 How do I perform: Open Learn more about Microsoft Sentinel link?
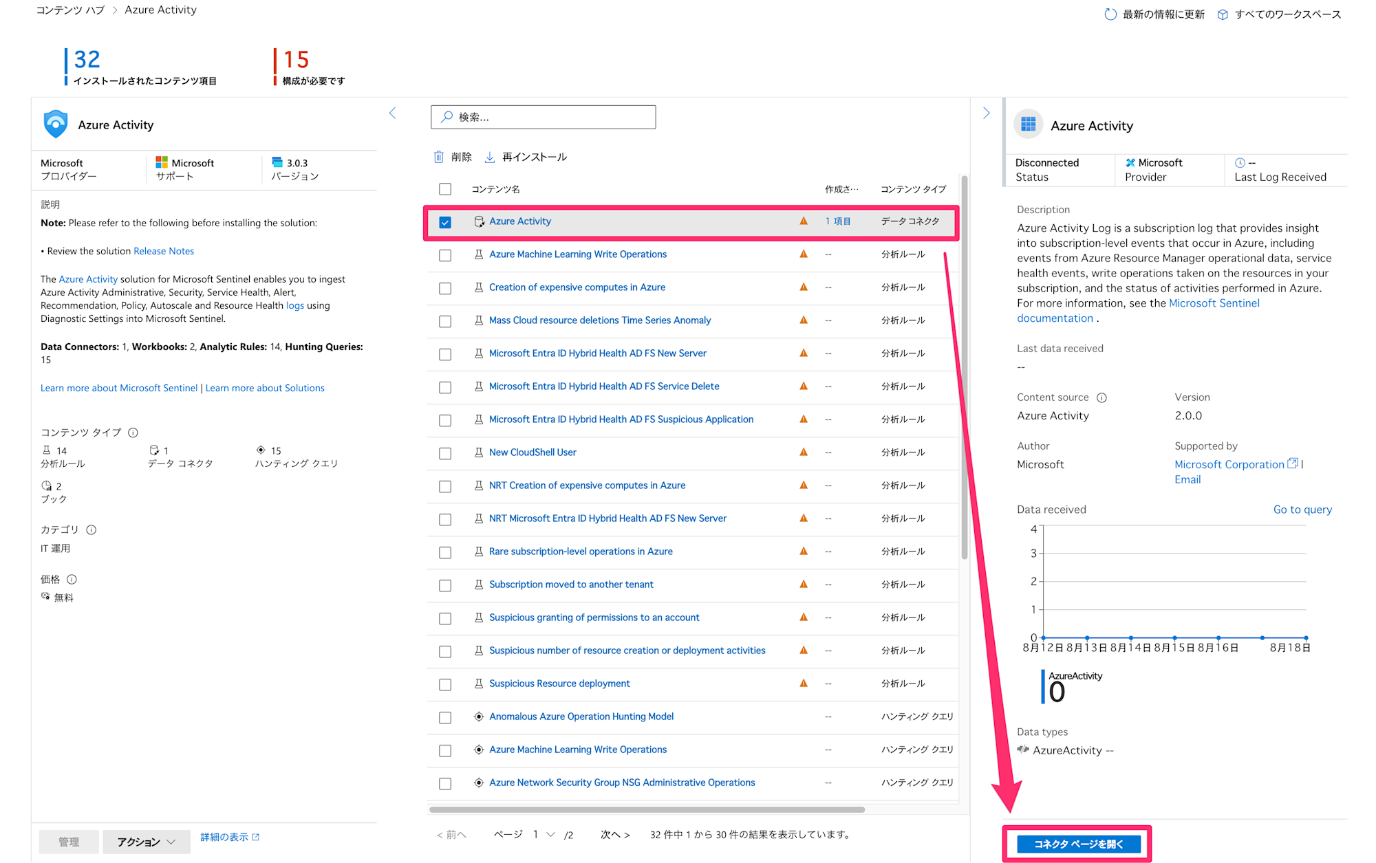coord(119,388)
